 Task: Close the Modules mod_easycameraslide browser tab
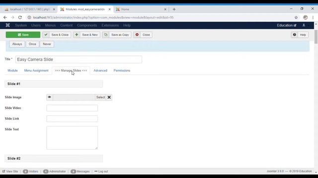click(109, 9)
